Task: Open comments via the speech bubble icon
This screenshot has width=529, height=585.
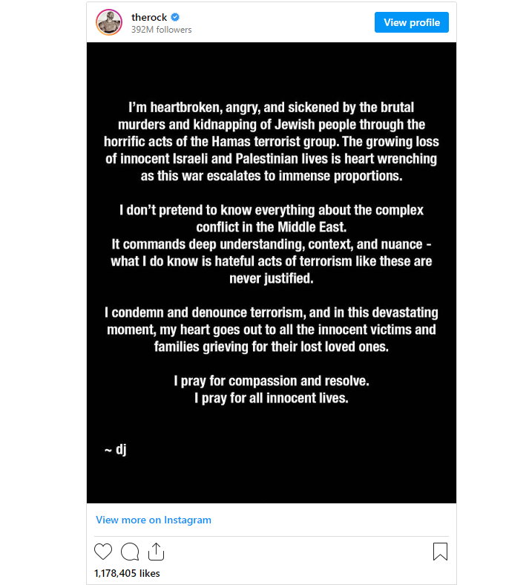Action: tap(130, 552)
